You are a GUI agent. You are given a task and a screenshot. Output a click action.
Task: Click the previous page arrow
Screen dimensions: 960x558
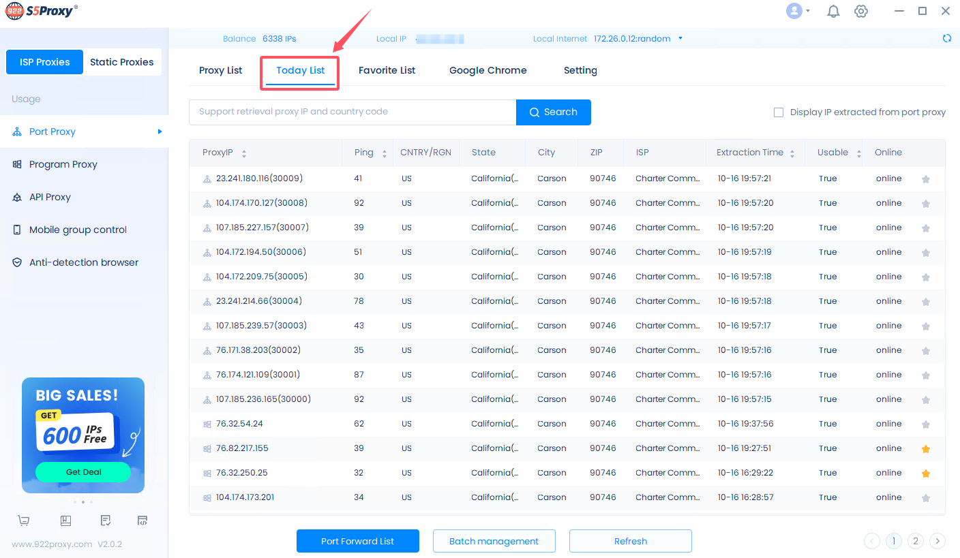point(872,541)
